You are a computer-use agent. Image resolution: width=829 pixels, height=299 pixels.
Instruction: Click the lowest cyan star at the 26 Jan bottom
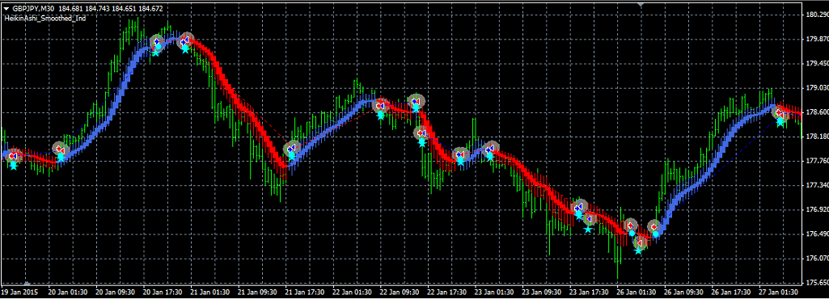pos(639,251)
